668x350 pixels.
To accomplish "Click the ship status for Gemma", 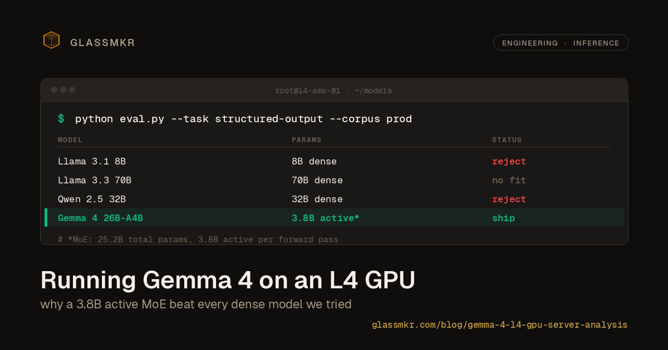I will [503, 218].
